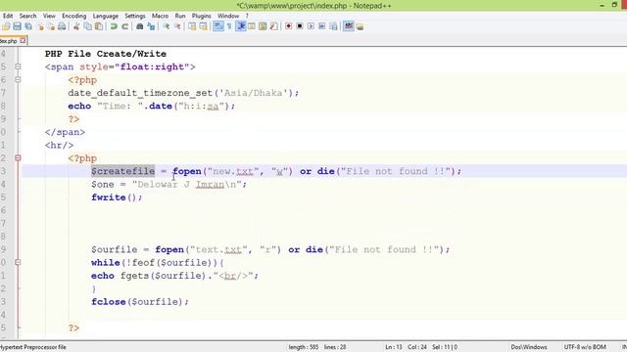Click the last toolbar icon after spell-check

(360, 26)
